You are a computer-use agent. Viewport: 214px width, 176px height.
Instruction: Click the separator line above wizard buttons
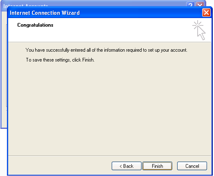coord(110,155)
